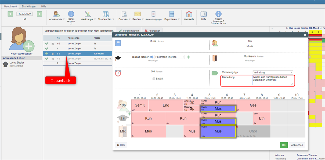
Task: Expand row 7-8 in the list
Action: tap(53, 59)
